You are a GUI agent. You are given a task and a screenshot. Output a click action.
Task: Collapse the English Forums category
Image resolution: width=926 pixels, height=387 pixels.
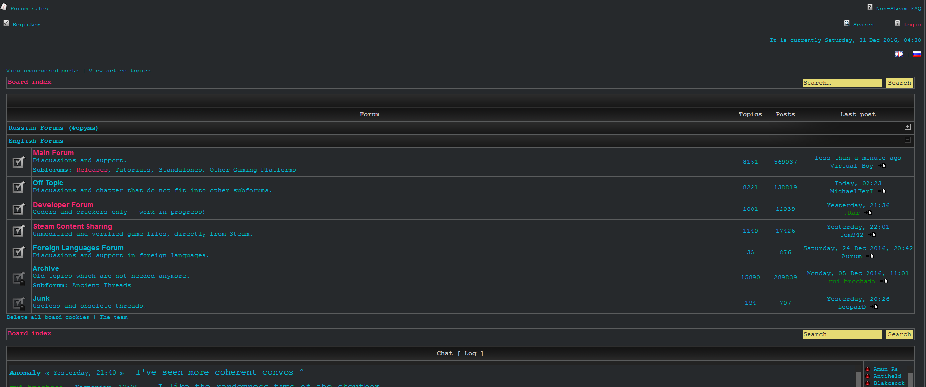tap(907, 140)
